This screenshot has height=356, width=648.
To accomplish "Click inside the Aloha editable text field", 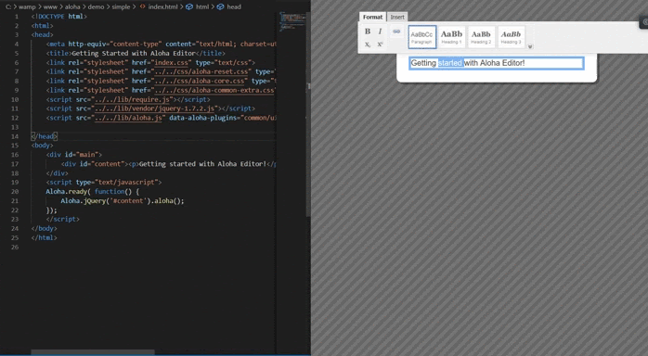I will [x=497, y=63].
